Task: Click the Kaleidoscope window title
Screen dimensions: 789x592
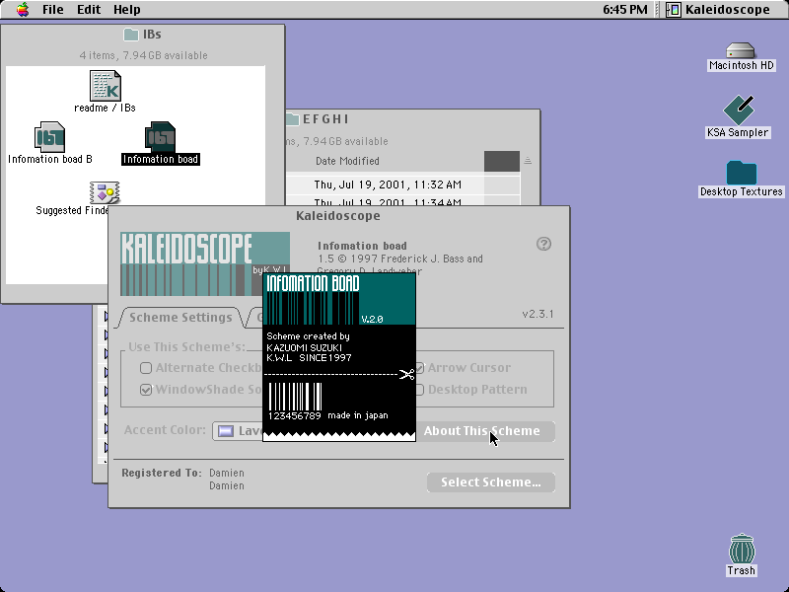Action: pos(338,216)
